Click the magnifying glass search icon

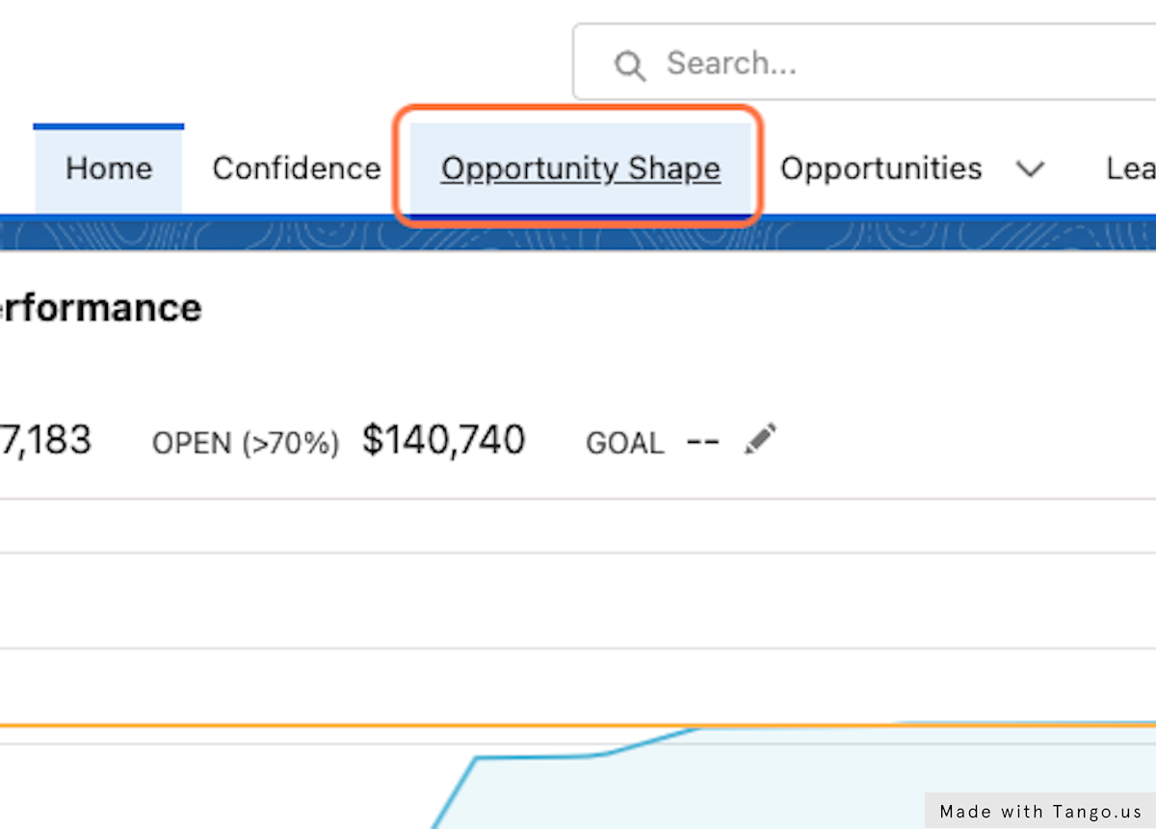630,65
